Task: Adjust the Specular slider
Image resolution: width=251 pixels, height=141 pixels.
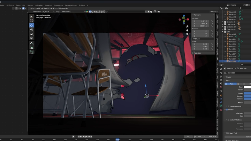Action: [x=247, y=96]
